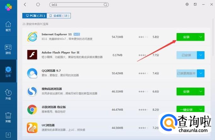215x140 pixels.
Task: Open the 搜狗高速浏览器 title
Action: click(52, 89)
